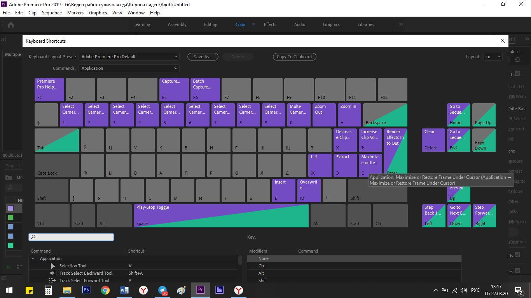Image resolution: width=531 pixels, height=298 pixels.
Task: Open the notification center icon
Action: coord(519,290)
